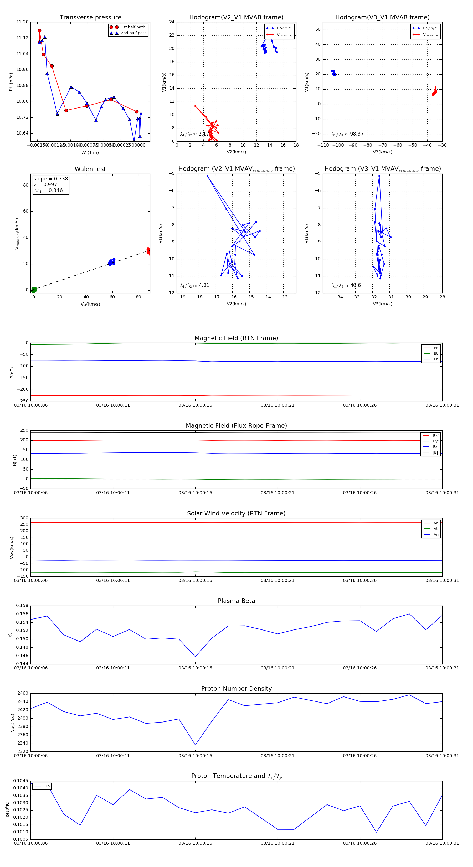The width and height of the screenshot is (473, 867).
Task: Select the "Bt" legend entry
Action: click(x=431, y=354)
